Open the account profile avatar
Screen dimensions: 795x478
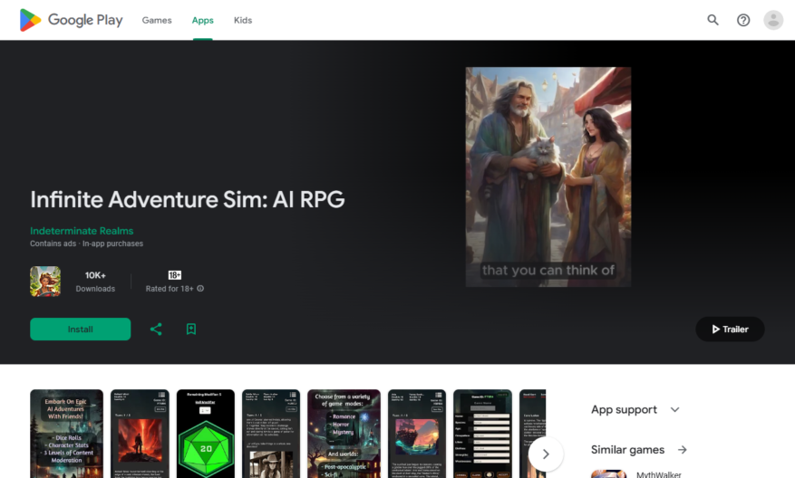pyautogui.click(x=773, y=20)
